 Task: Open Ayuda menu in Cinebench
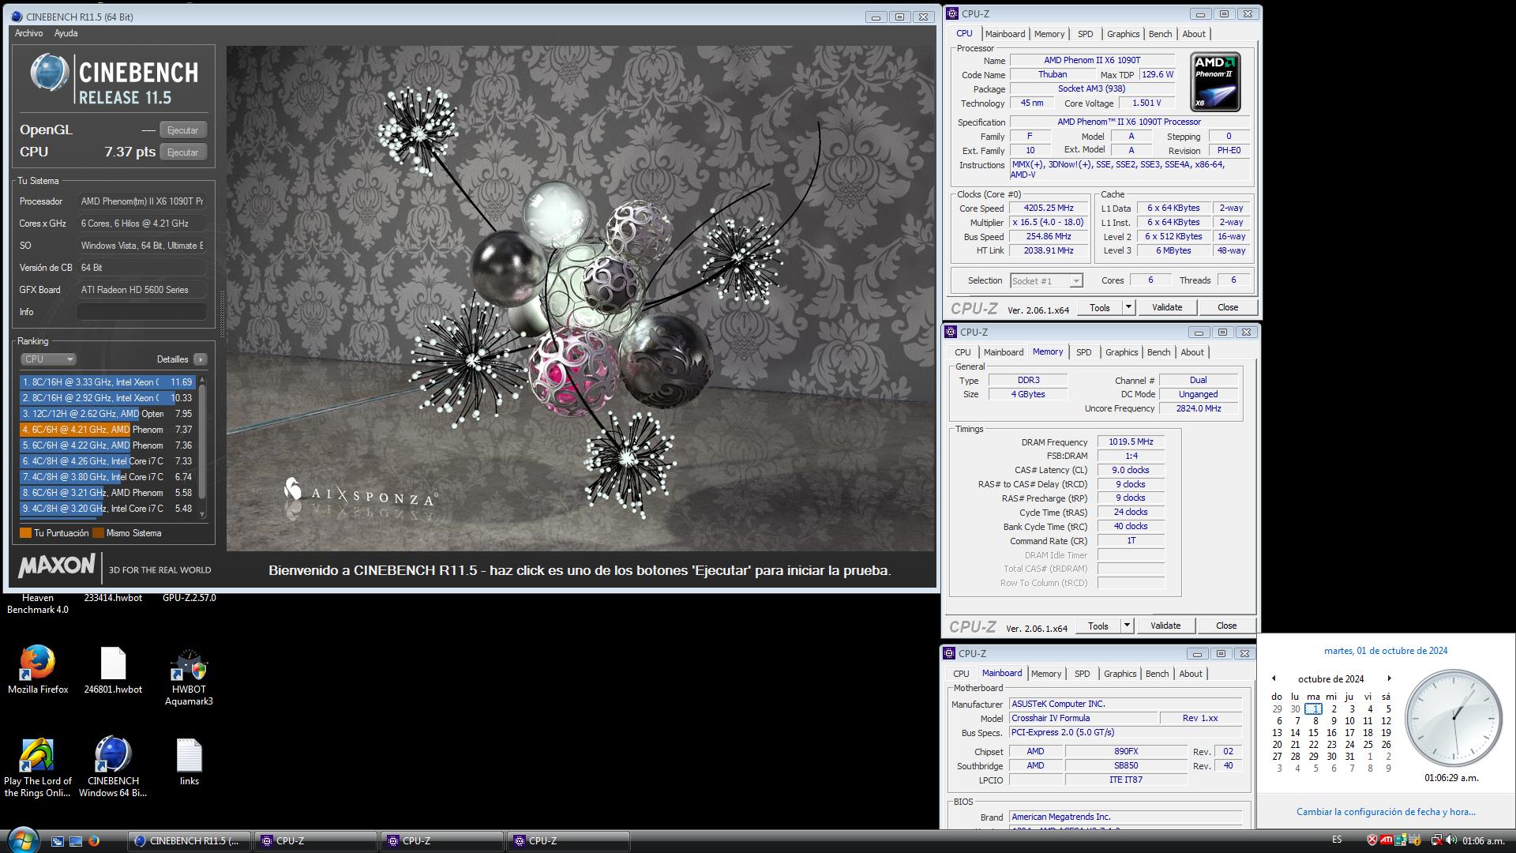tap(66, 33)
